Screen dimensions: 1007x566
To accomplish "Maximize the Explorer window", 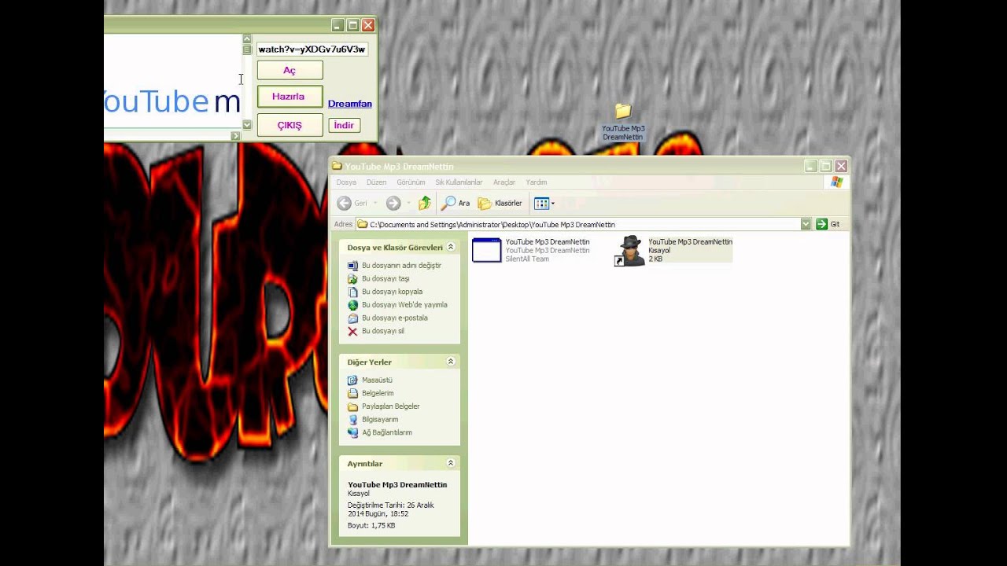I will coord(826,166).
